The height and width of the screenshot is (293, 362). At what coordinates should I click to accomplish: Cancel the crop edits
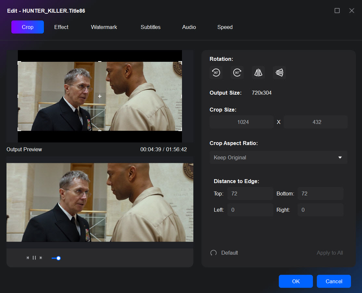click(x=334, y=281)
